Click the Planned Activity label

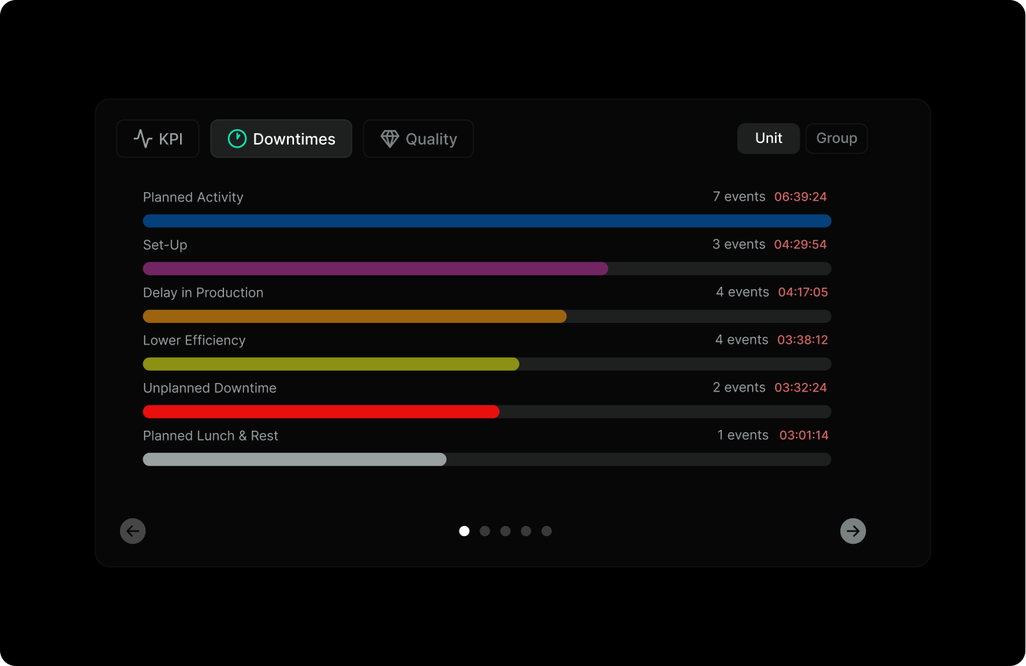tap(192, 197)
